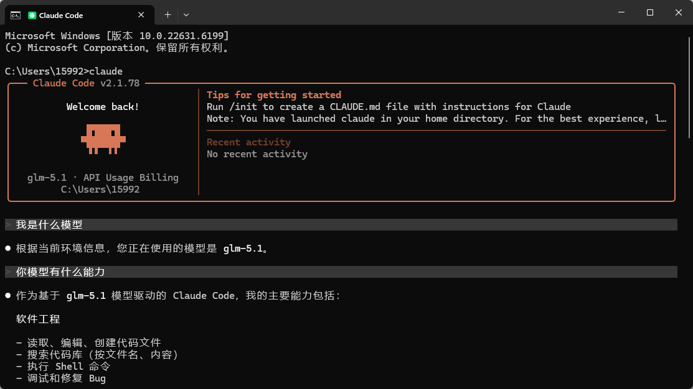Expand the new tab profile dropdown
Viewport: 693px width, 389px height.
[186, 15]
